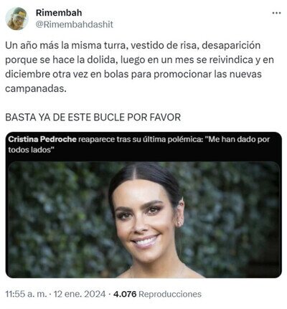
Task: Click the black header bar of the news card
Action: pyautogui.click(x=143, y=145)
